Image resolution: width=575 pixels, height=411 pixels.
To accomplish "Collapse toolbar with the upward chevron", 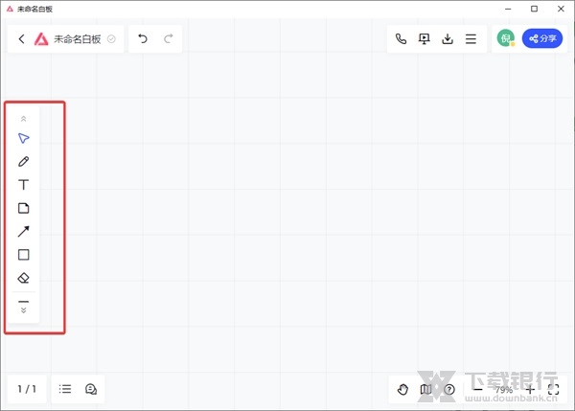I will tap(24, 119).
